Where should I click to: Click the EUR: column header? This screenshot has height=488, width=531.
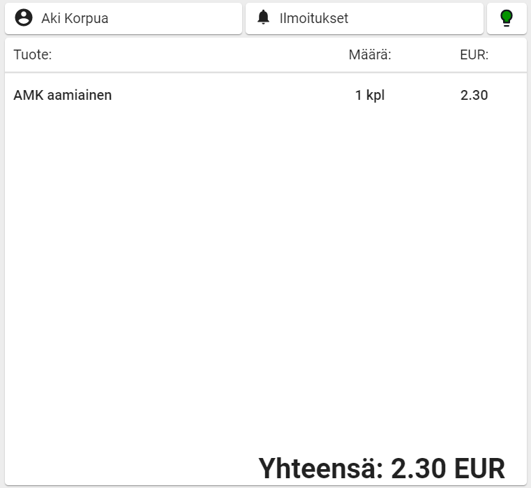coord(474,55)
